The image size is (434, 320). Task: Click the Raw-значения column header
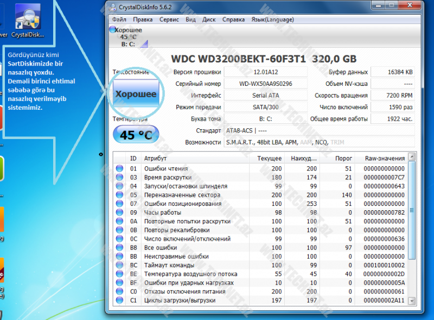[x=384, y=158]
